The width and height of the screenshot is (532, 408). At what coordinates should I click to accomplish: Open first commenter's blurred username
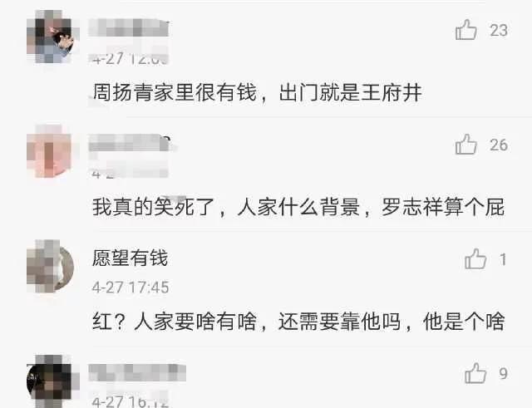click(x=129, y=28)
